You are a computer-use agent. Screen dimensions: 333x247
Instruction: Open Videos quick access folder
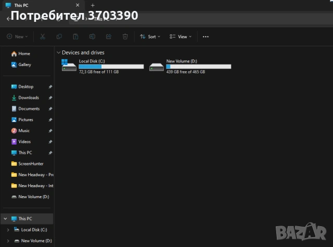(x=21, y=142)
